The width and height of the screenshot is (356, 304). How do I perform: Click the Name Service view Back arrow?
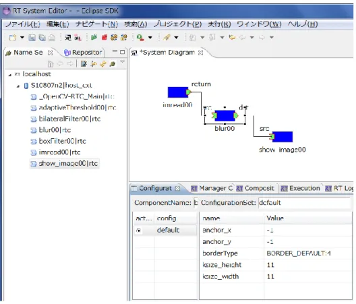(x=61, y=64)
